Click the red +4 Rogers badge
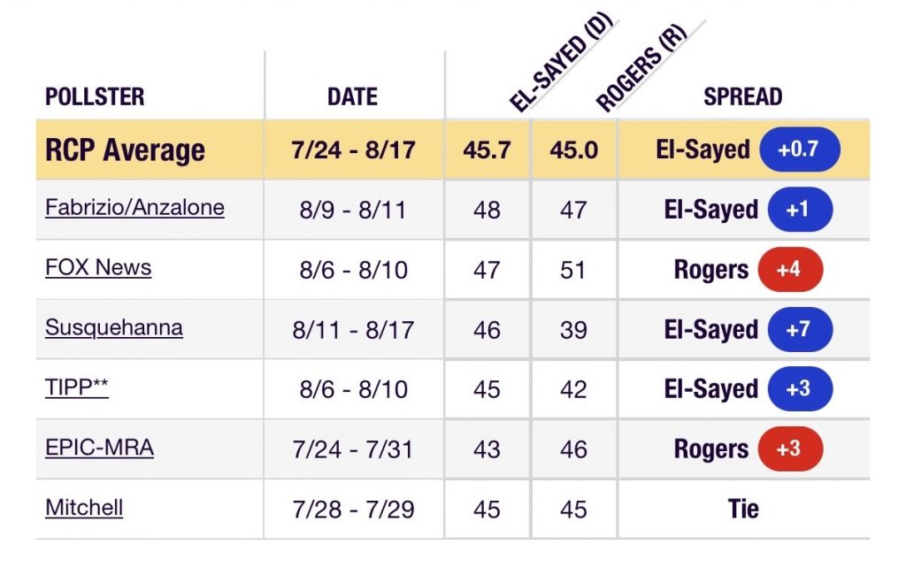Screen dimensions: 906x575 (x=790, y=269)
